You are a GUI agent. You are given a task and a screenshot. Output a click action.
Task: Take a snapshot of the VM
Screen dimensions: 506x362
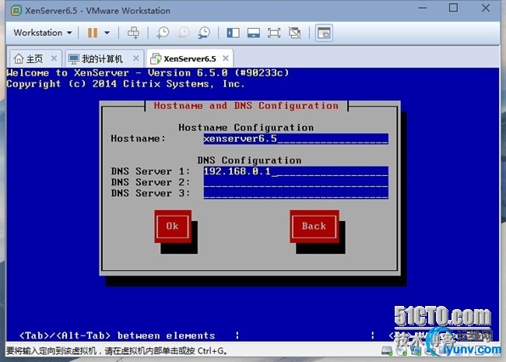163,33
